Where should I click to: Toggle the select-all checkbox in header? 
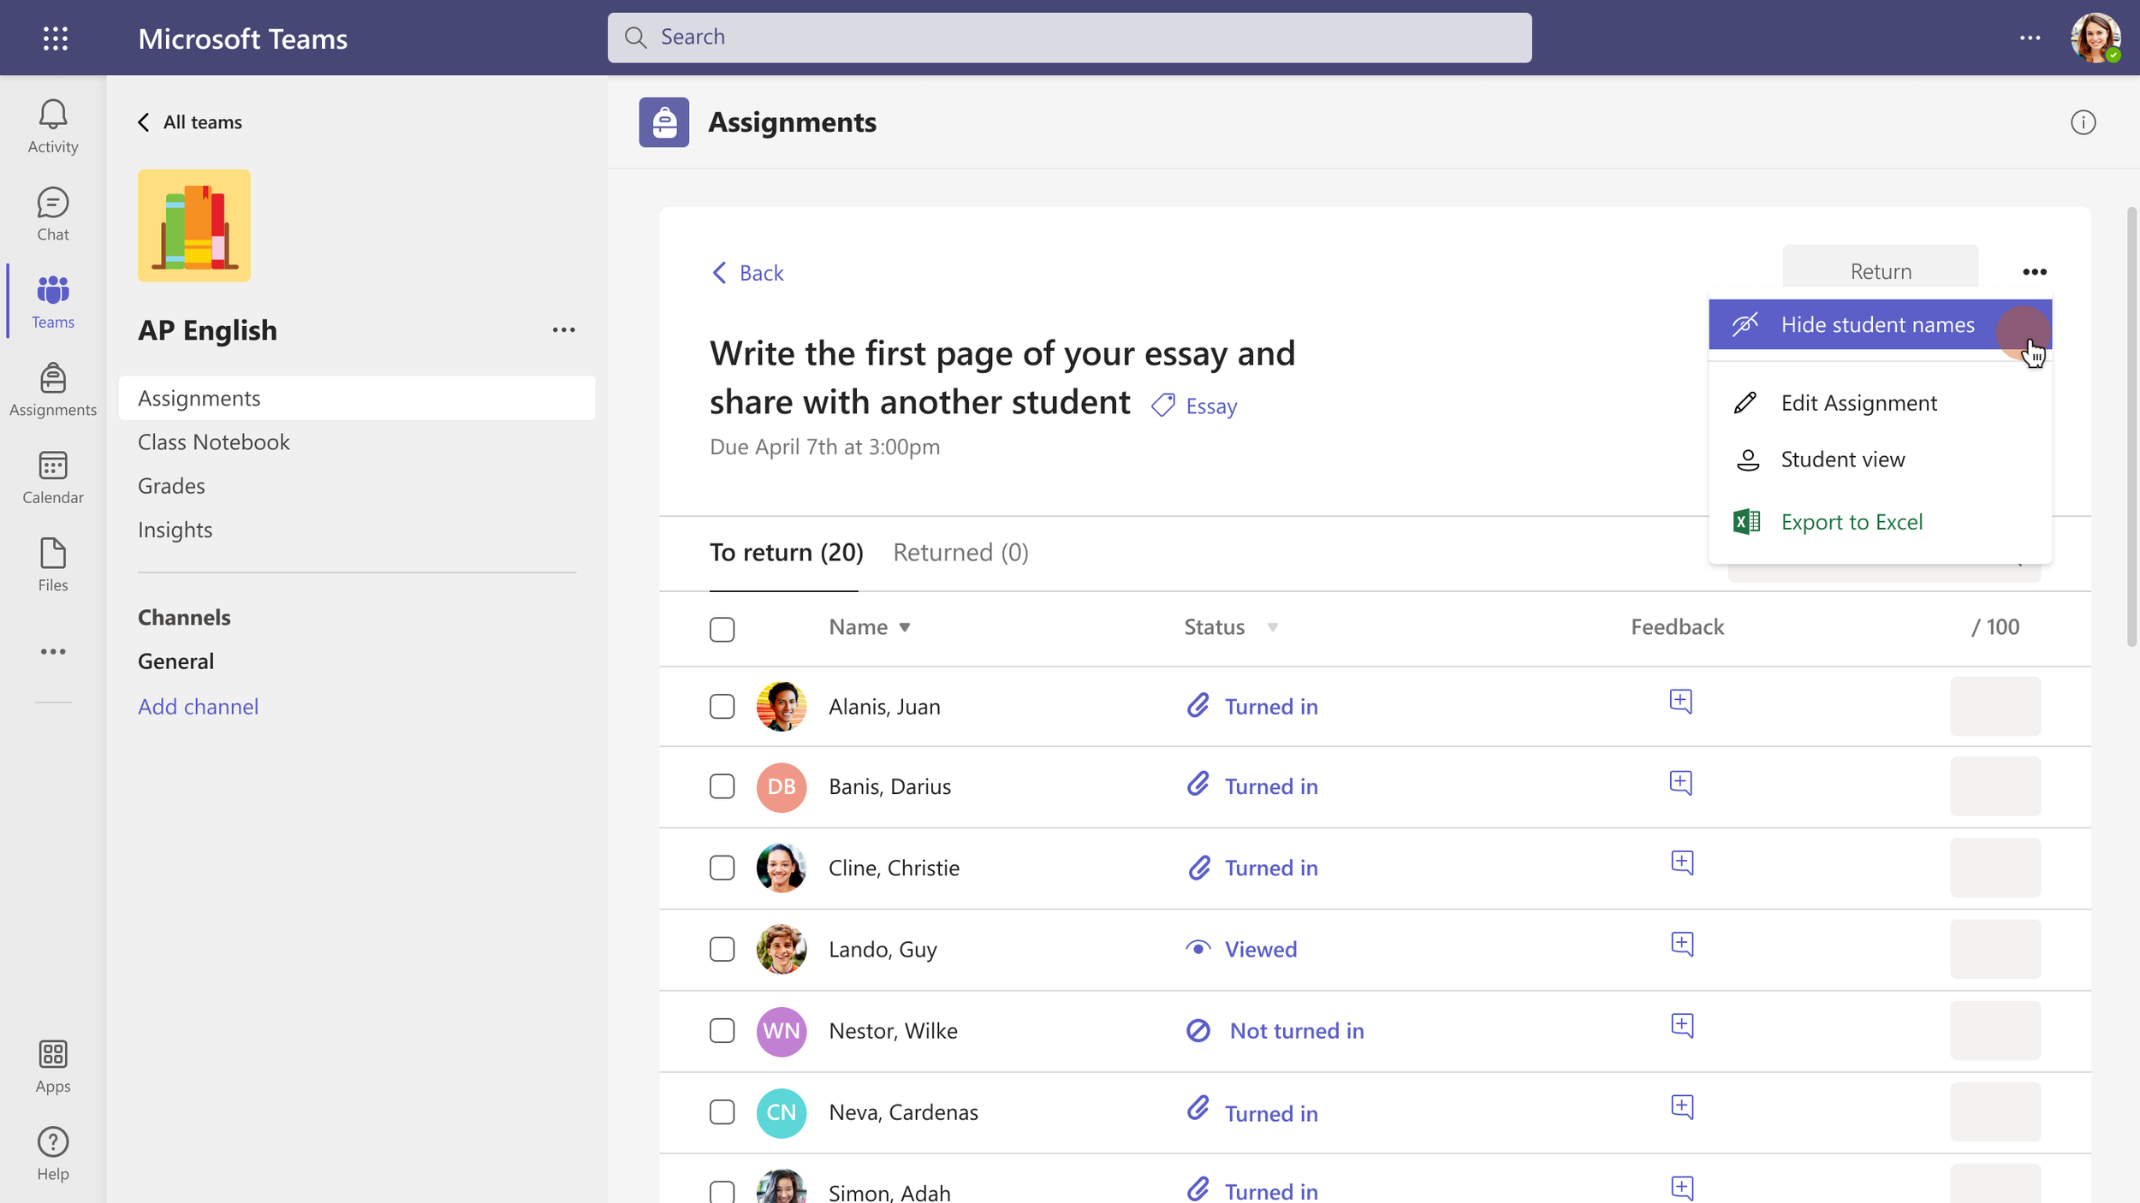722,629
